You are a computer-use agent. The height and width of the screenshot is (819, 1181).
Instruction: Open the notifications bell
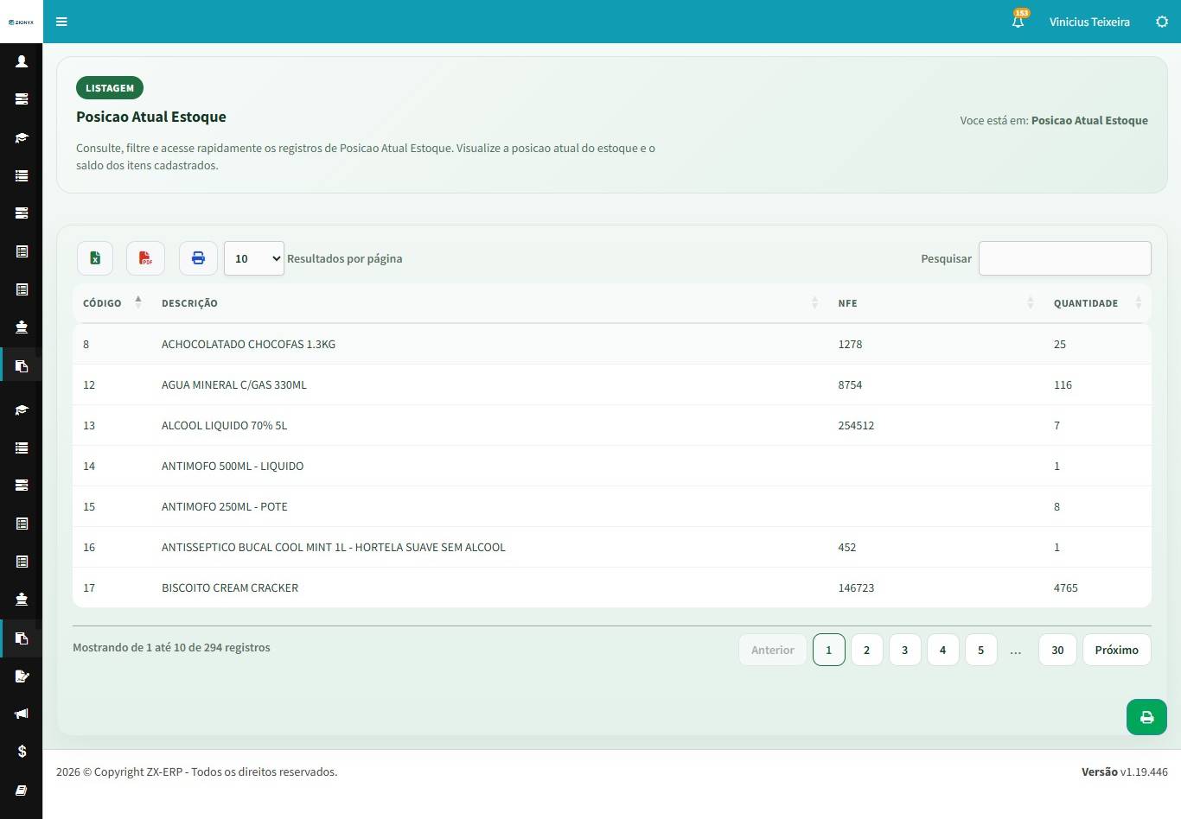click(x=1018, y=21)
